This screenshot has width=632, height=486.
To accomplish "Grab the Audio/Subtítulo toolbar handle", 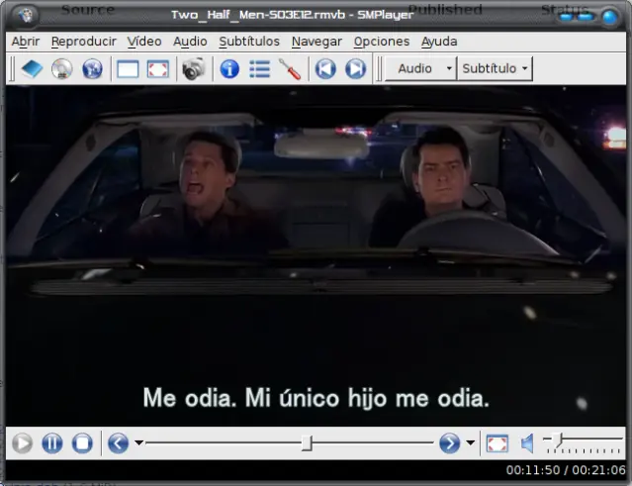I will pos(379,69).
